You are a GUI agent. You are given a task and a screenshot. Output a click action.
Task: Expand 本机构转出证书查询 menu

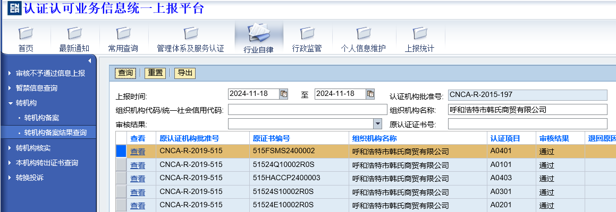point(10,163)
